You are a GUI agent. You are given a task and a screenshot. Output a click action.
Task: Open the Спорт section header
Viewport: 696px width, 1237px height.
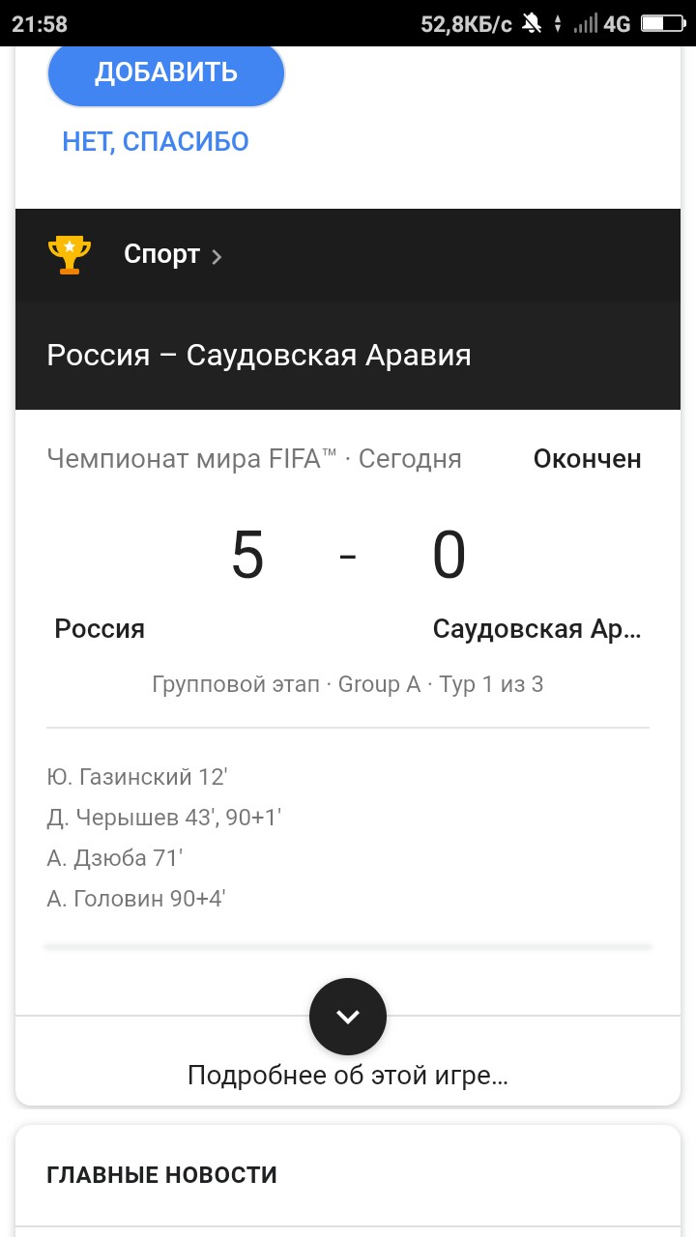pyautogui.click(x=161, y=255)
